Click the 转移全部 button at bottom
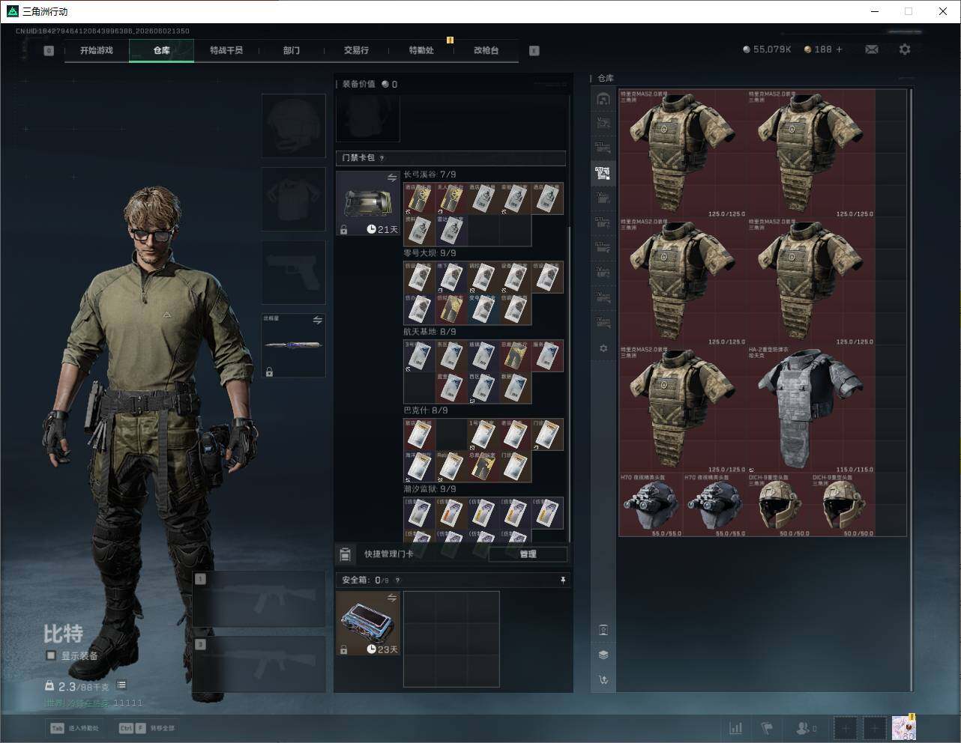The width and height of the screenshot is (961, 743). pyautogui.click(x=147, y=728)
